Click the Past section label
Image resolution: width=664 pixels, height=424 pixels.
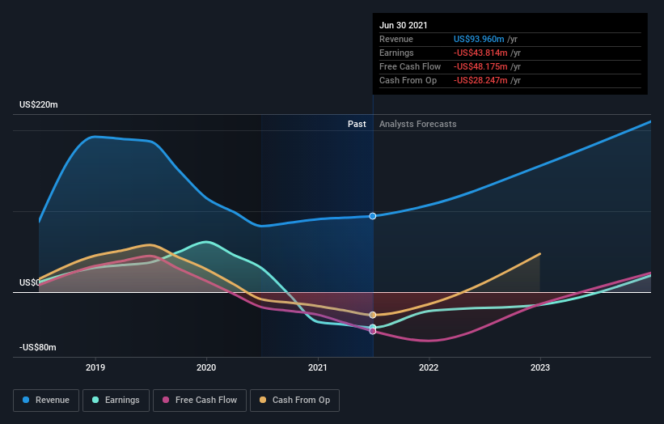pyautogui.click(x=357, y=124)
